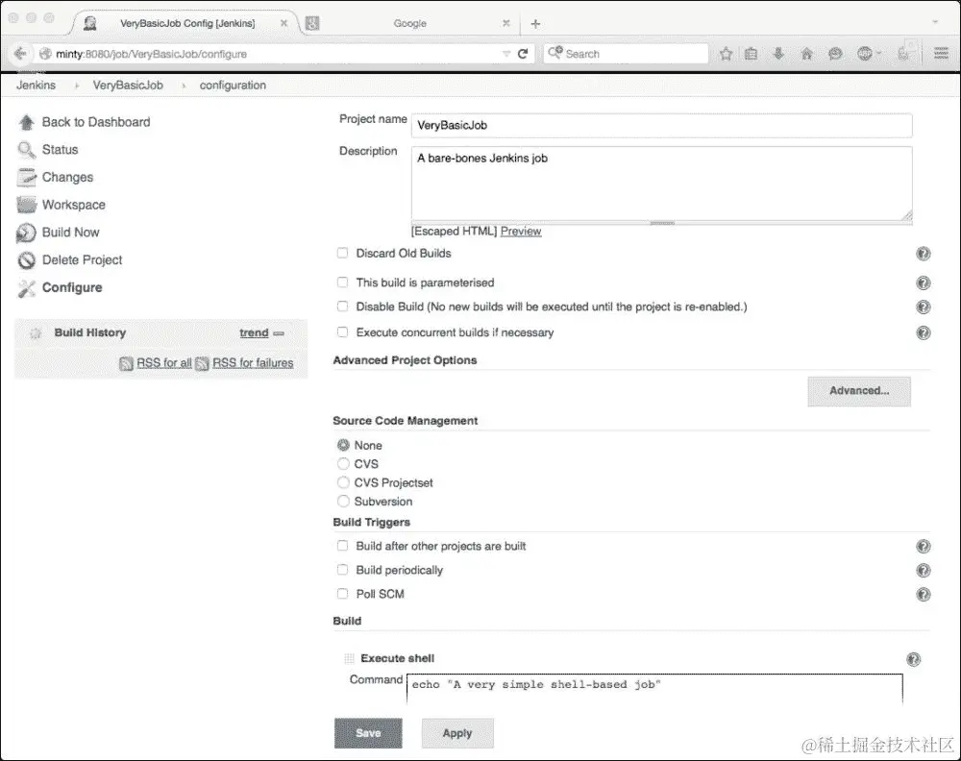Screen dimensions: 961x761
Task: Open help for This build is parameterised
Action: (x=923, y=282)
